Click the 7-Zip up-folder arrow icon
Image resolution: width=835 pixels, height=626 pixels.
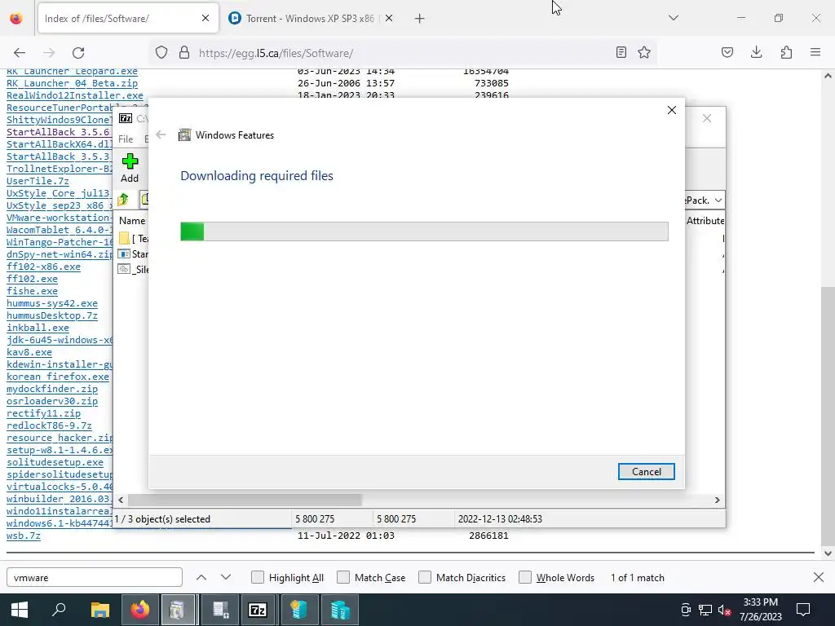click(124, 200)
